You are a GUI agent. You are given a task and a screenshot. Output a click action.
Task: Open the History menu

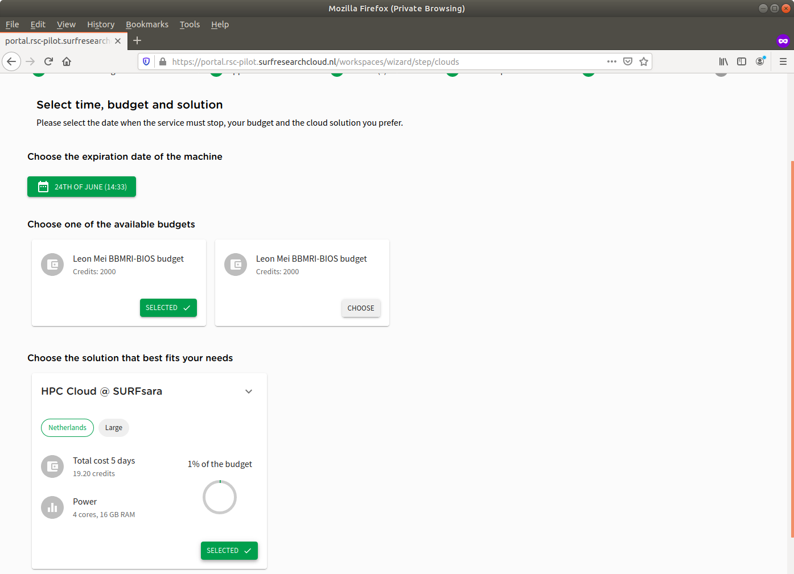tap(101, 24)
